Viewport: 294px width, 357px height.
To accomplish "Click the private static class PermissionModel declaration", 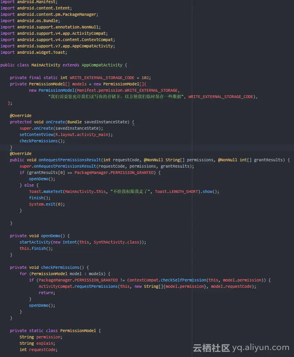I will [x=55, y=331].
